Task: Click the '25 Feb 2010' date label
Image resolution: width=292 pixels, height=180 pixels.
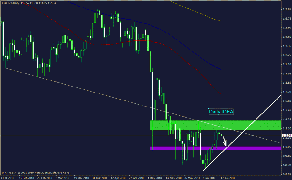Action: pyautogui.click(x=44, y=178)
